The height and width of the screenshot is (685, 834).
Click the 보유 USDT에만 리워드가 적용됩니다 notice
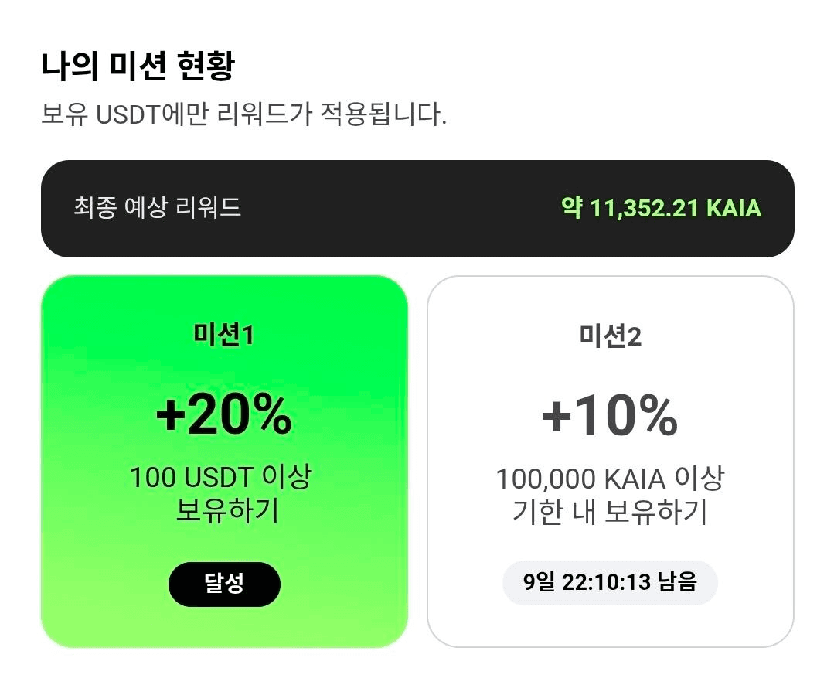click(x=243, y=116)
